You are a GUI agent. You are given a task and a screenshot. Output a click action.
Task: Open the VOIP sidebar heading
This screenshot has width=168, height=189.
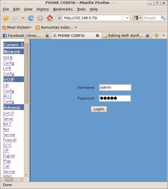pyautogui.click(x=14, y=79)
